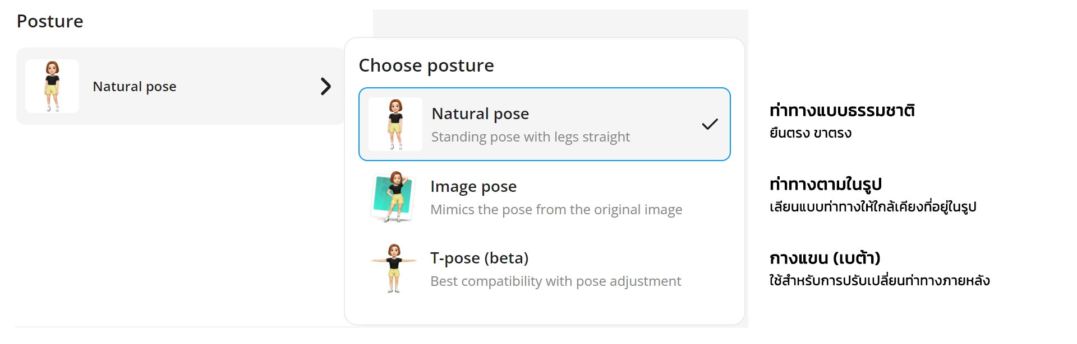
Task: Select the 'Natural pose' option title
Action: pos(480,114)
